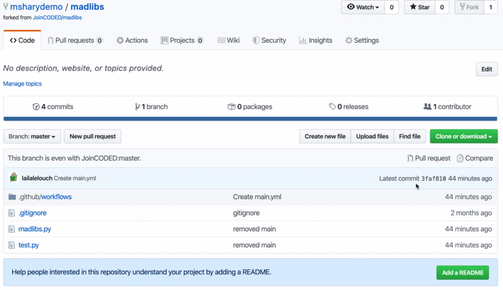Open the latest commit 3faf810
This screenshot has width=503, height=290.
[434, 178]
